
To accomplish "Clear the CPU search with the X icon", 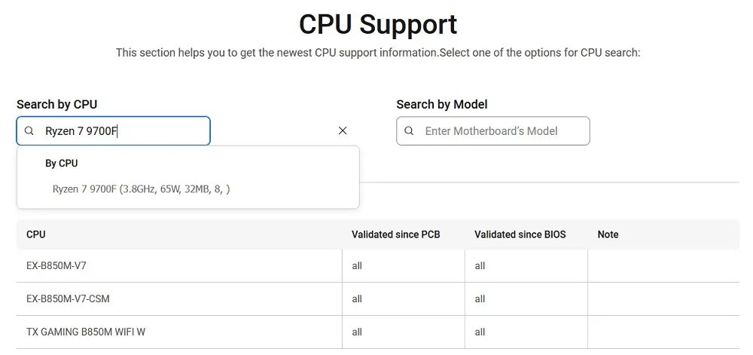I will pos(343,131).
